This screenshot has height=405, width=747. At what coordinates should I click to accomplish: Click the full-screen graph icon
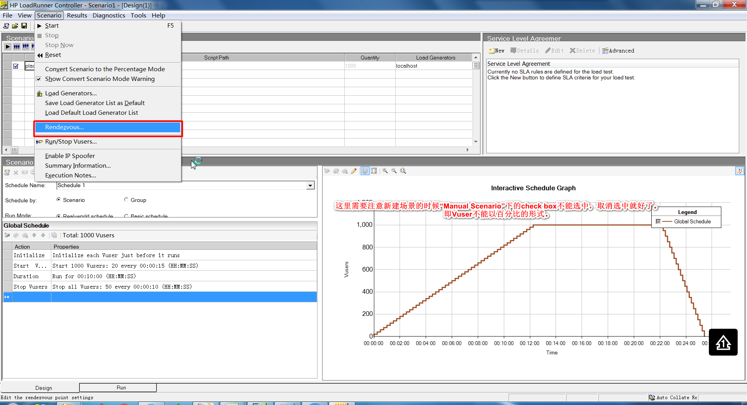(x=374, y=171)
